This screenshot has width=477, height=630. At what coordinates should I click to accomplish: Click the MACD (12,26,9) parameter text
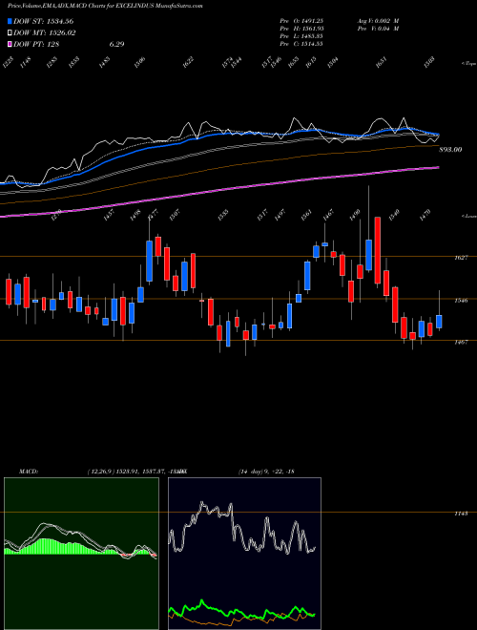(135, 471)
